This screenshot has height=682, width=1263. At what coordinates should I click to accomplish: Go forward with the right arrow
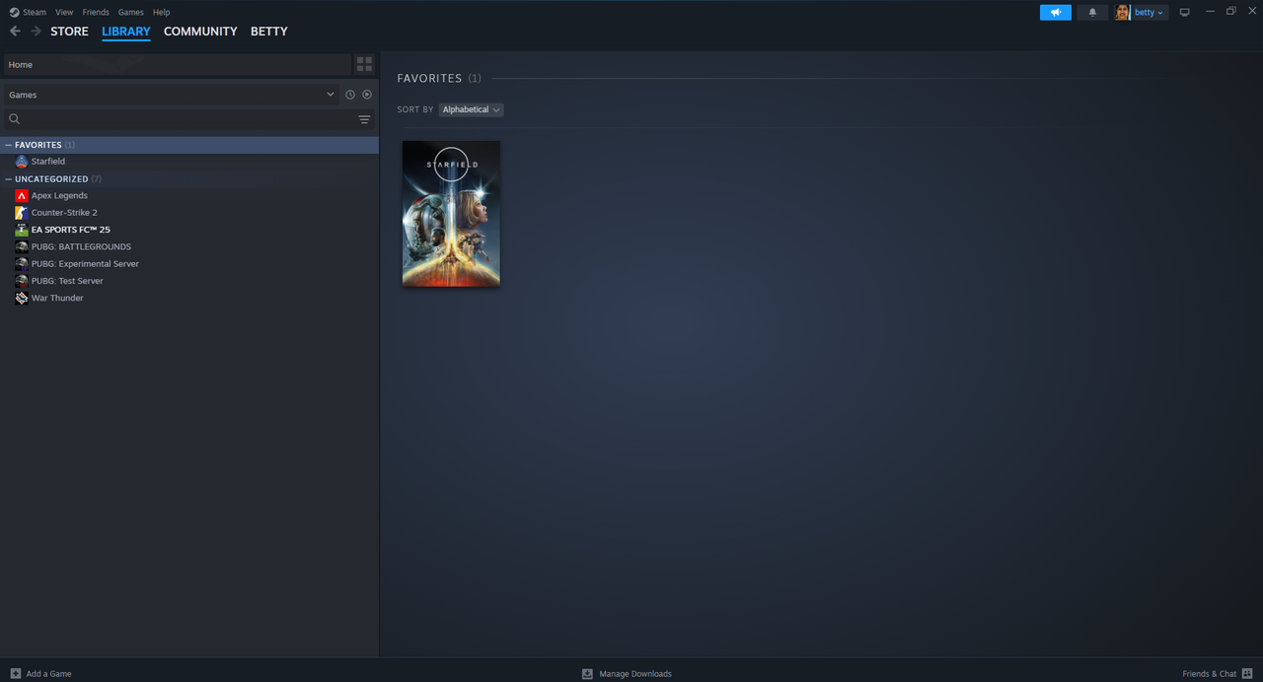(x=37, y=32)
